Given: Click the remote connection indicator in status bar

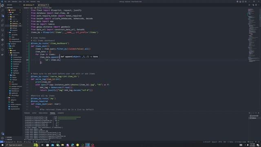Looking at the screenshot, I should click(2, 142).
